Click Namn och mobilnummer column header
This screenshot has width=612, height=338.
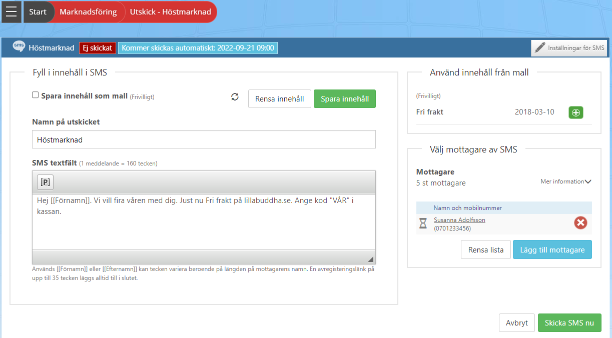(x=468, y=208)
